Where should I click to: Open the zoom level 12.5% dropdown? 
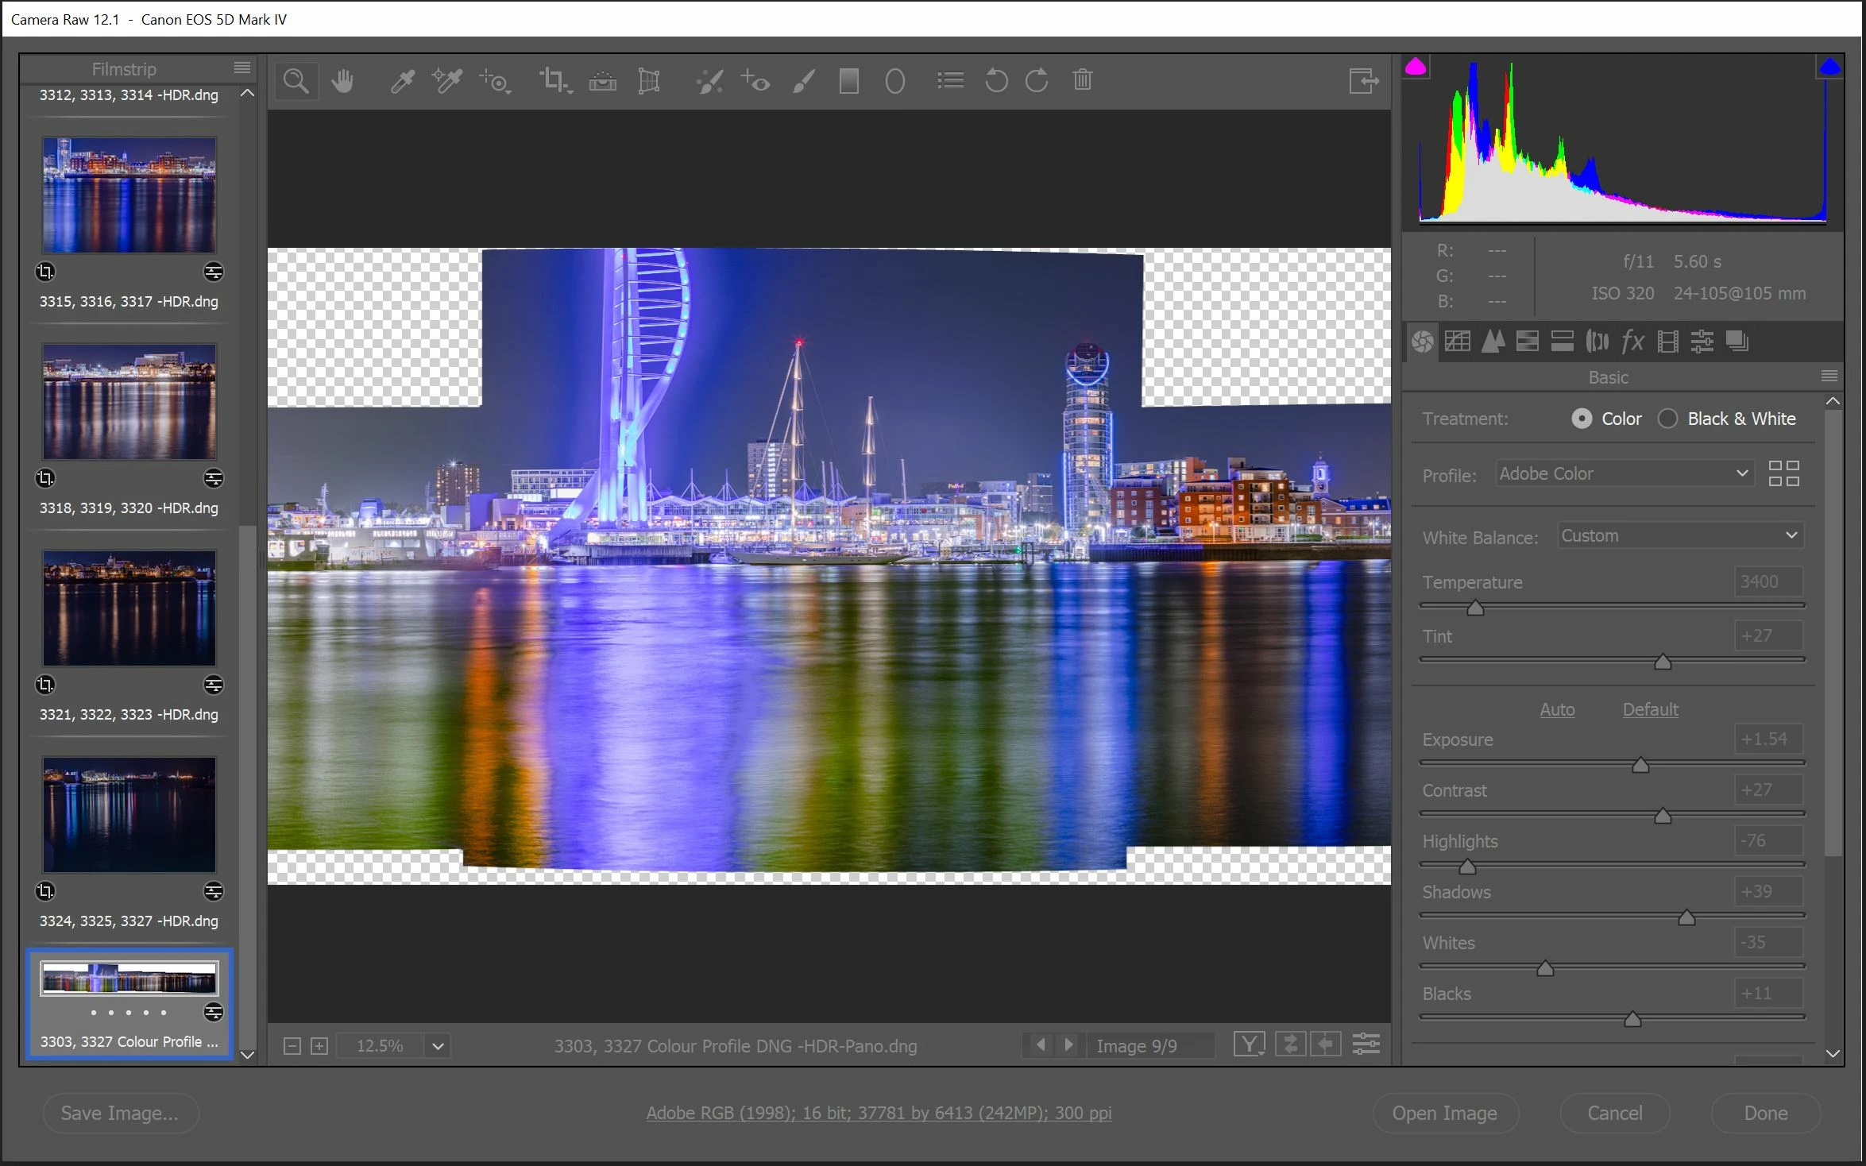click(437, 1046)
